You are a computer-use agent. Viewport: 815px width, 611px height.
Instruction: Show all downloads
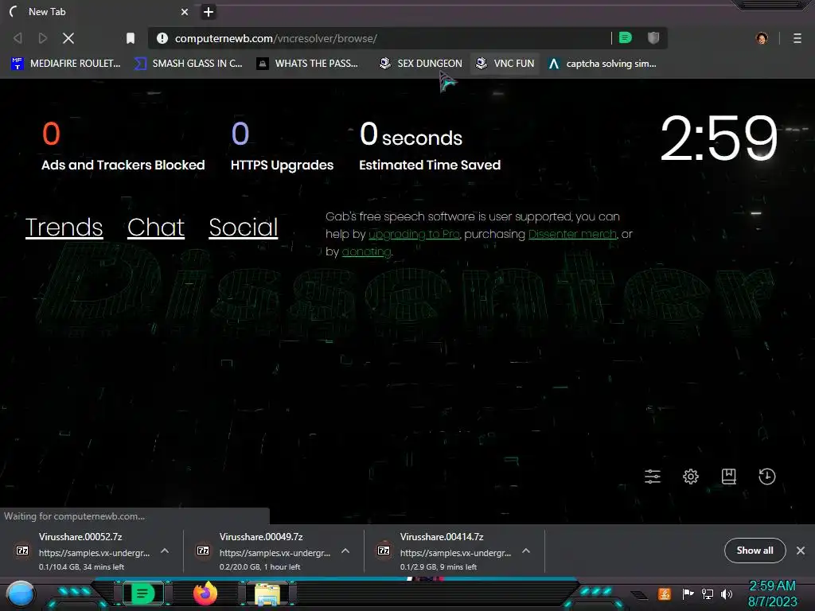pyautogui.click(x=755, y=551)
